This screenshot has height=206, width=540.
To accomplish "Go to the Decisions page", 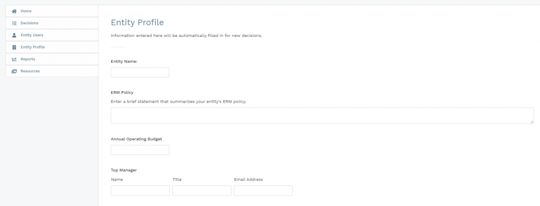I will point(52,23).
